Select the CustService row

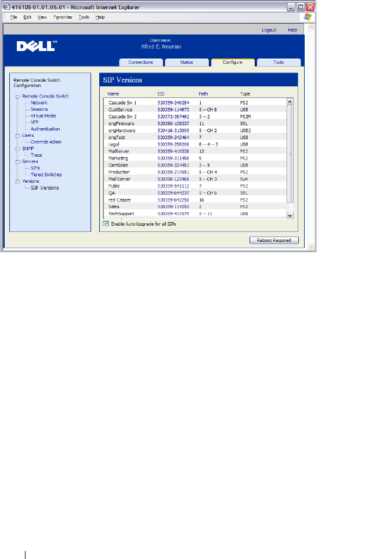pyautogui.click(x=195, y=110)
